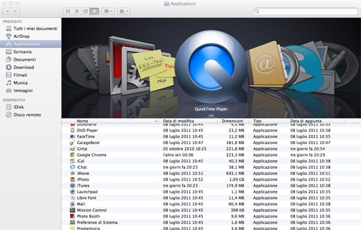The image size is (361, 230).
Task: Click the l'altro ieri 00:06 date
Action: [178, 155]
